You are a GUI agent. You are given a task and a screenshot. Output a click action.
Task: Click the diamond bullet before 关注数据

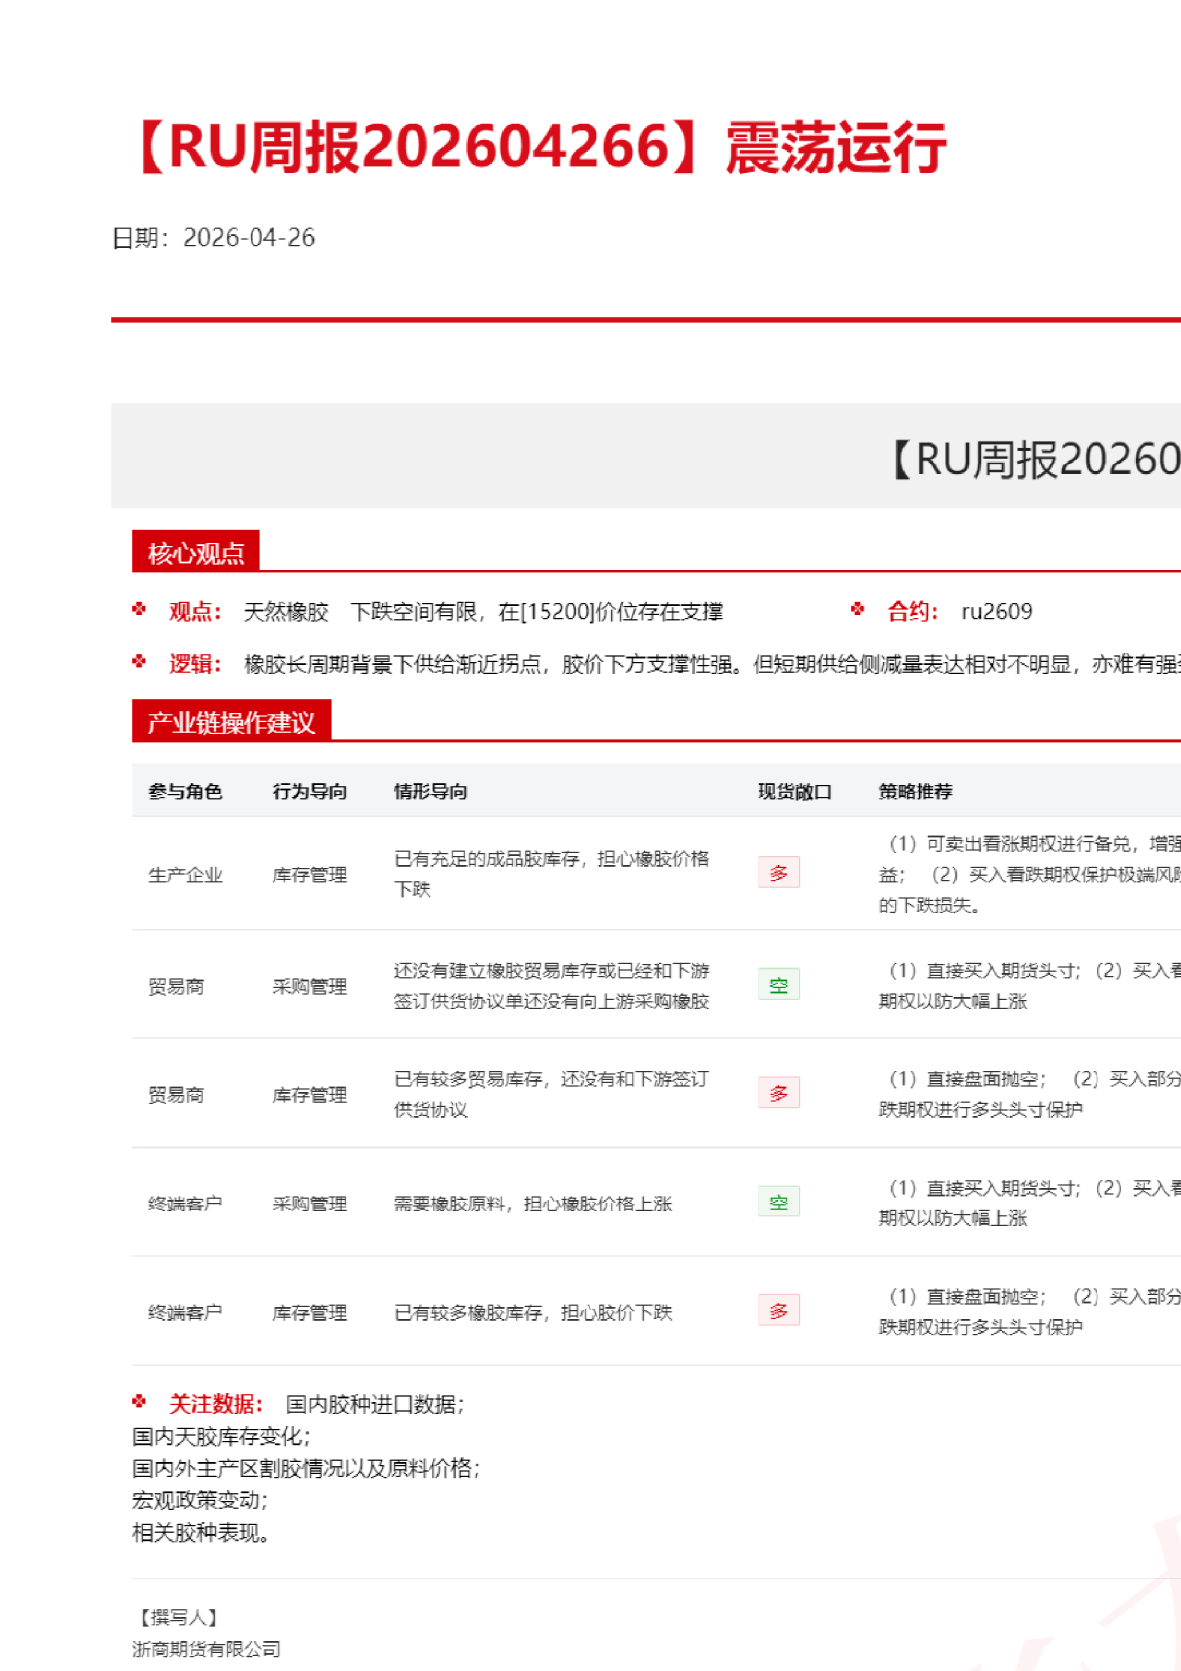click(x=139, y=1401)
